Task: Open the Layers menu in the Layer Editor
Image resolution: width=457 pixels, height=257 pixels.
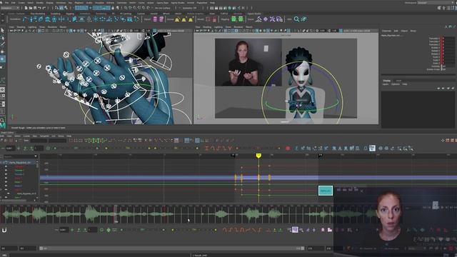Action: (x=386, y=84)
